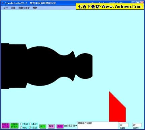Image resolution: width=145 pixels, height=130 pixels.
Task: Open the 帮助 (Help) menu
Action: pyautogui.click(x=35, y=8)
